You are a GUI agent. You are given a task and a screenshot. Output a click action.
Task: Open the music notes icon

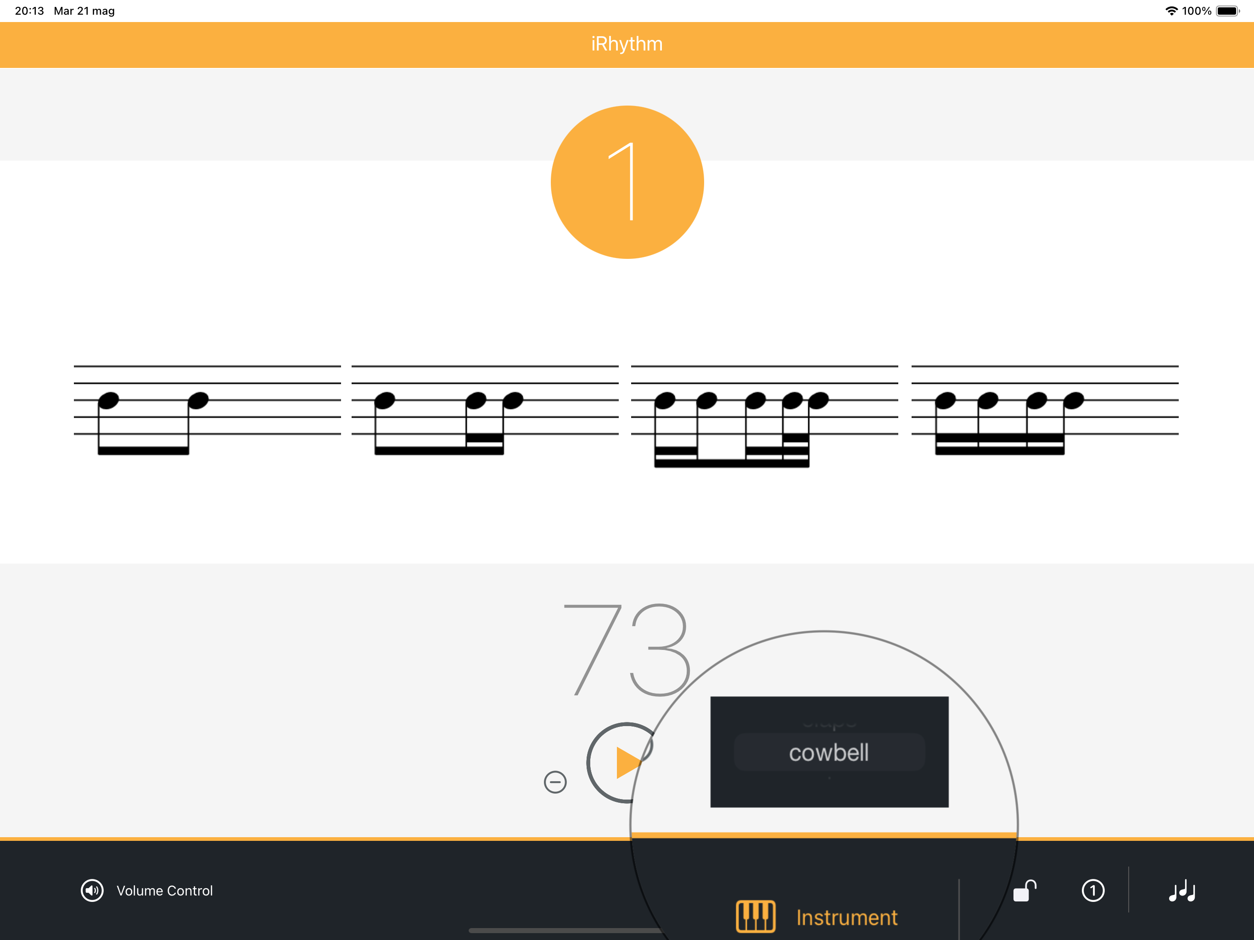click(x=1182, y=891)
